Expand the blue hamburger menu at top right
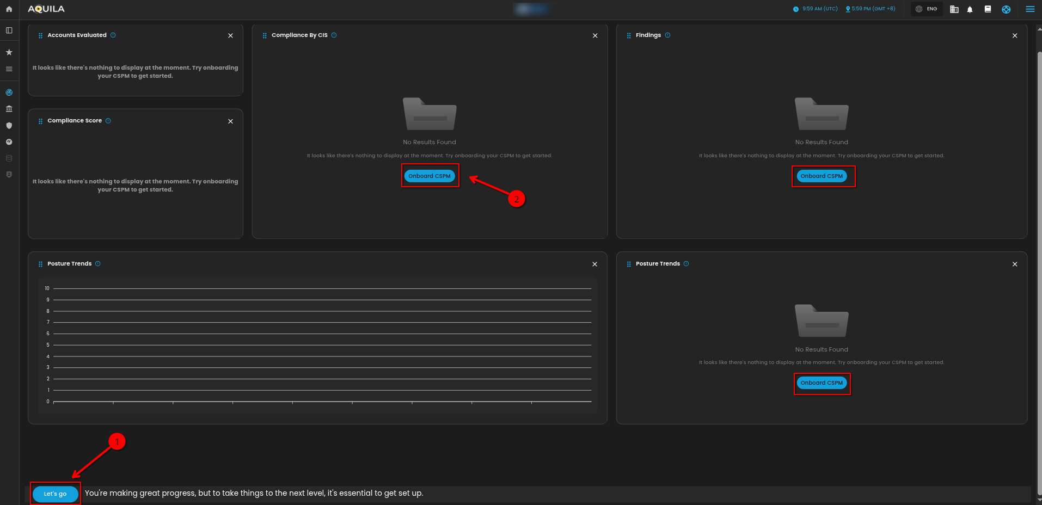 click(x=1030, y=9)
